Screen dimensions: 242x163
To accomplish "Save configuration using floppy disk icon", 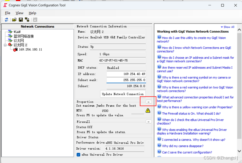I will click(21, 20).
